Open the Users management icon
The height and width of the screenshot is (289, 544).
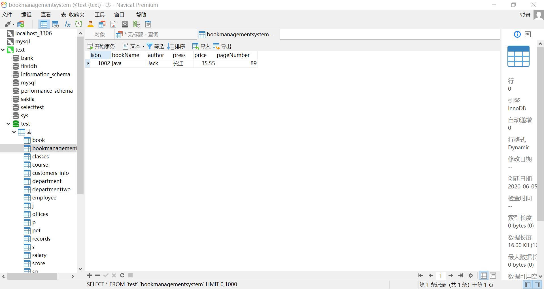pyautogui.click(x=90, y=24)
